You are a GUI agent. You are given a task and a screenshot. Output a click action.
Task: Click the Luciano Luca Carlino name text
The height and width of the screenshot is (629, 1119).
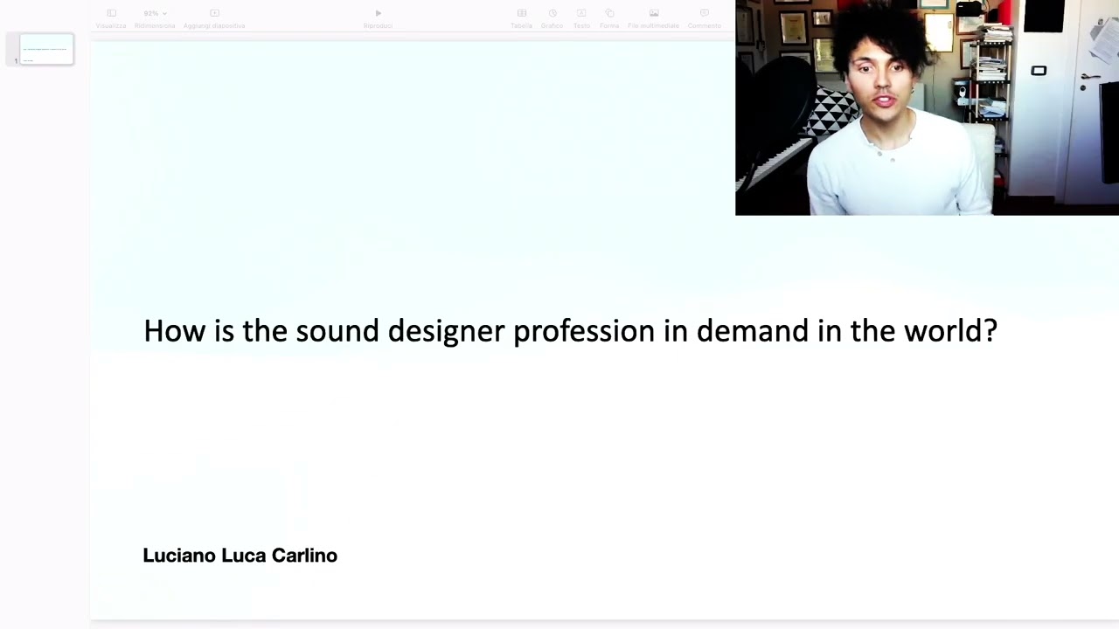point(240,556)
